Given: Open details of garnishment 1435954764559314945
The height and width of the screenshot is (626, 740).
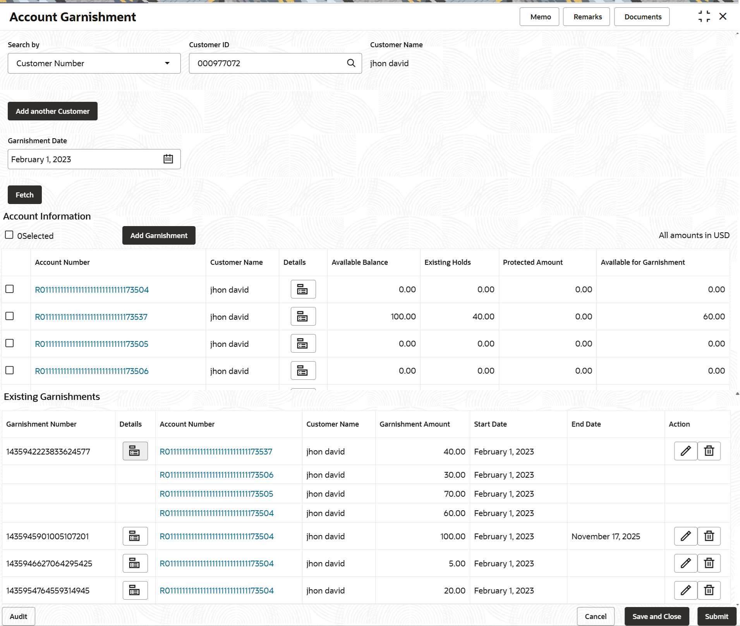Looking at the screenshot, I should pos(135,590).
